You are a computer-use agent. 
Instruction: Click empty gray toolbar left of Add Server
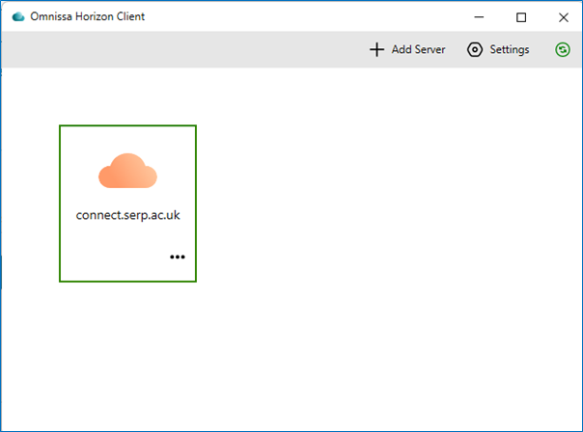pos(182,49)
